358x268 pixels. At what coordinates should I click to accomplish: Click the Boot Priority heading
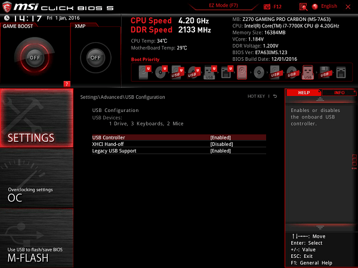(145, 60)
